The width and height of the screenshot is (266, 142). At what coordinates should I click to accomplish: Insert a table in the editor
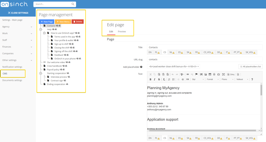(x=210, y=74)
